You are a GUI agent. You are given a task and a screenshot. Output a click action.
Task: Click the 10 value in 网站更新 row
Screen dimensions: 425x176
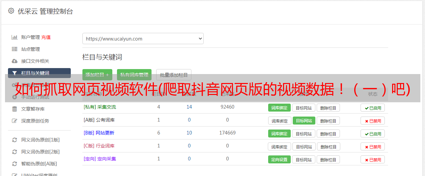click(x=189, y=133)
